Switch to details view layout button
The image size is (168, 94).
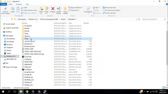(x=164, y=88)
